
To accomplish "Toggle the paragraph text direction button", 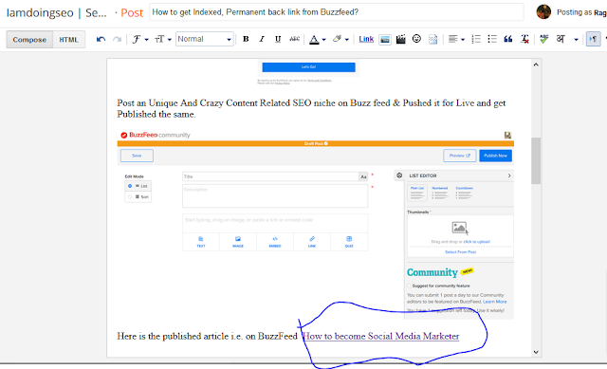I will tap(593, 39).
